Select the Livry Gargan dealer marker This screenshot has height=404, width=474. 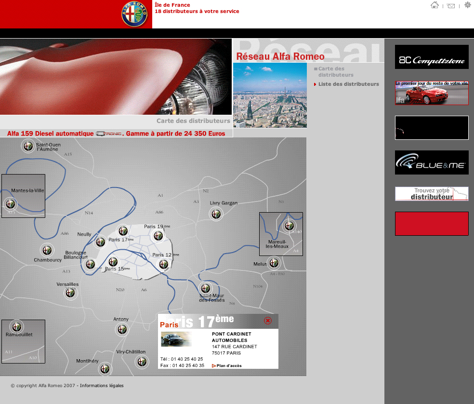[x=216, y=214]
